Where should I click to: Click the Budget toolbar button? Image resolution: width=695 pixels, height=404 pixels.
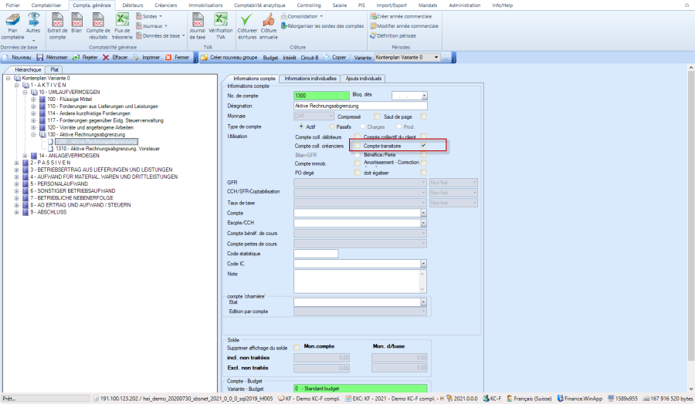(270, 58)
